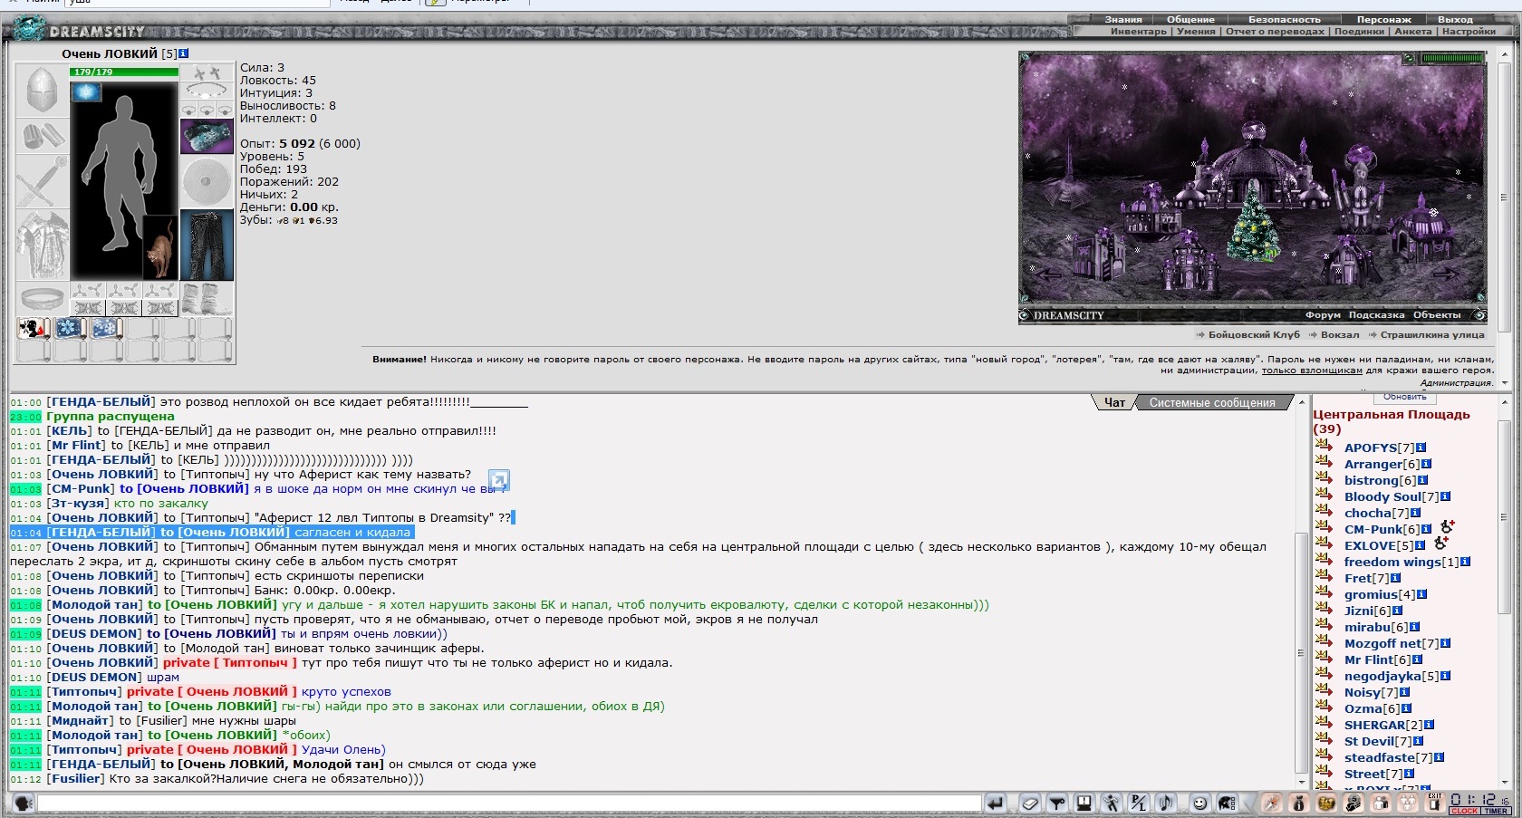Open the Анкета link
1522x818 pixels.
1412,31
